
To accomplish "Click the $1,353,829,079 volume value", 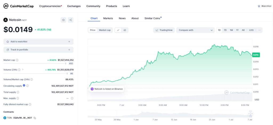I will point(65,70).
